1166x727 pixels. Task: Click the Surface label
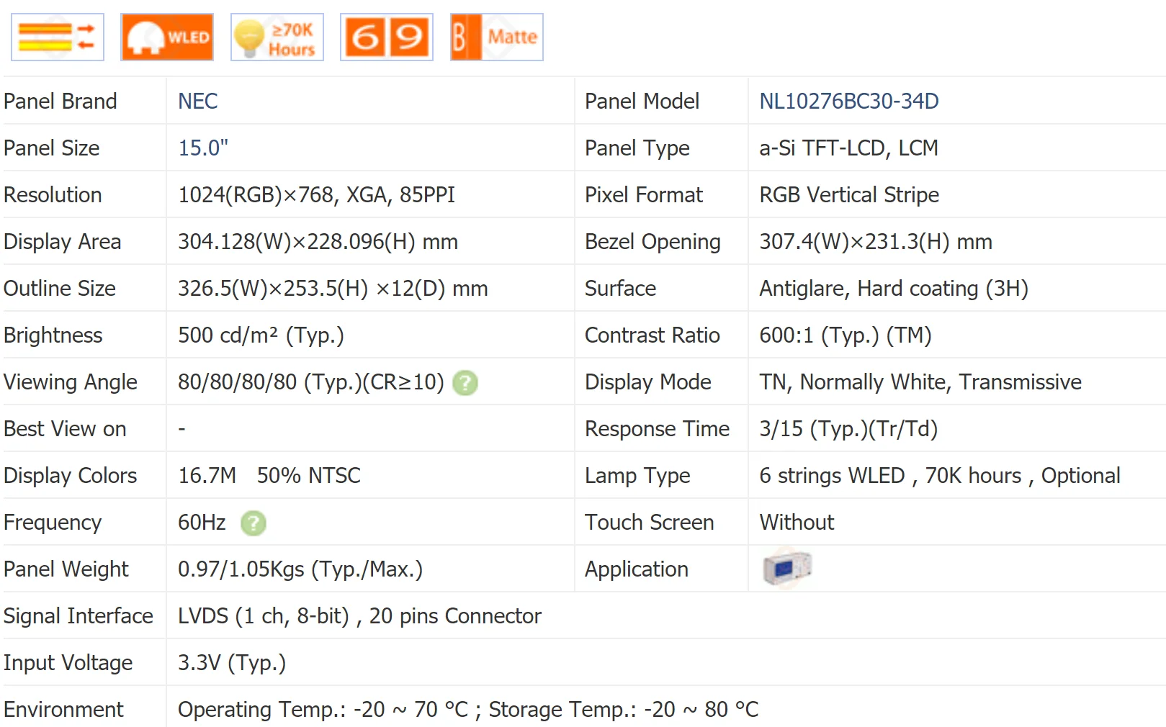pos(620,289)
